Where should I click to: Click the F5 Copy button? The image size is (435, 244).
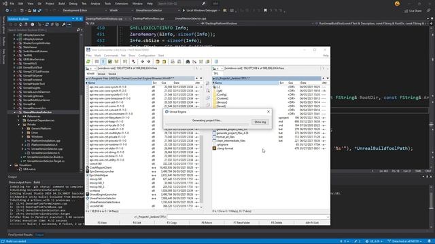click(x=172, y=223)
